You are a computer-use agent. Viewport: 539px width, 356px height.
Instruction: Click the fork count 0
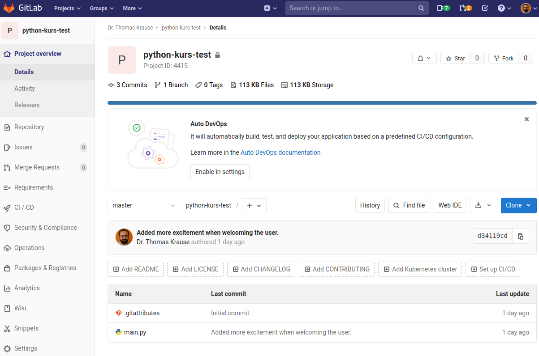click(x=526, y=58)
